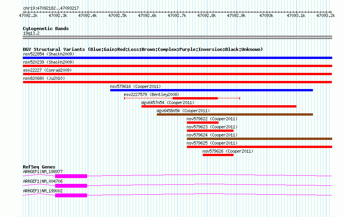The height and width of the screenshot is (217, 343).
Task: Select the red nsv579623 loss bar
Action: tap(210, 131)
